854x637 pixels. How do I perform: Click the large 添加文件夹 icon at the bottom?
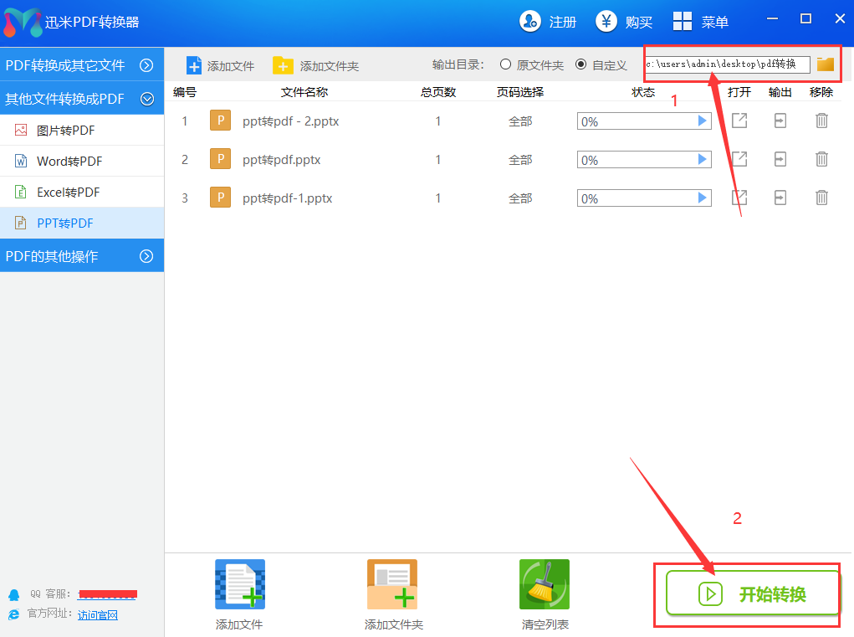[392, 584]
